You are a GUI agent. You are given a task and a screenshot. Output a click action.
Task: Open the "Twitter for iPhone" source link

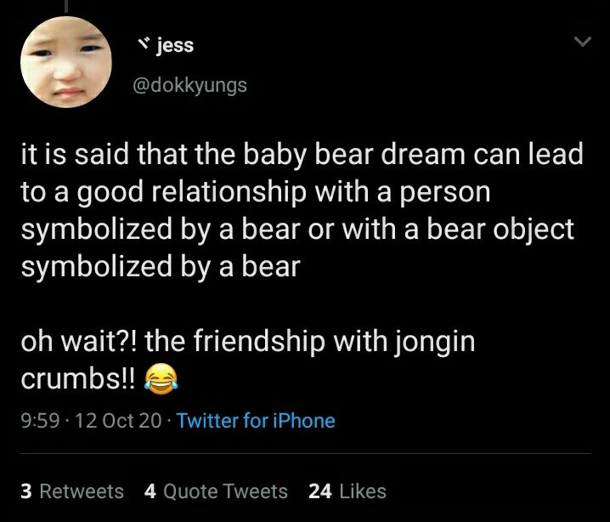[x=255, y=420]
